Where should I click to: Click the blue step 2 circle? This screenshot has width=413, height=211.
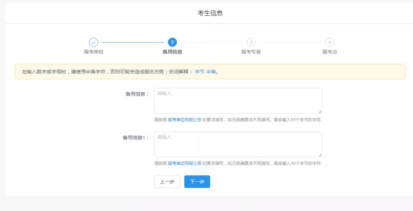(172, 42)
